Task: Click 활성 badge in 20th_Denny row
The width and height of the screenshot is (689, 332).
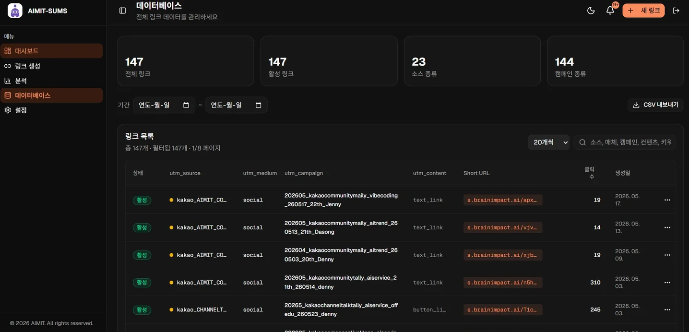Action: click(142, 255)
